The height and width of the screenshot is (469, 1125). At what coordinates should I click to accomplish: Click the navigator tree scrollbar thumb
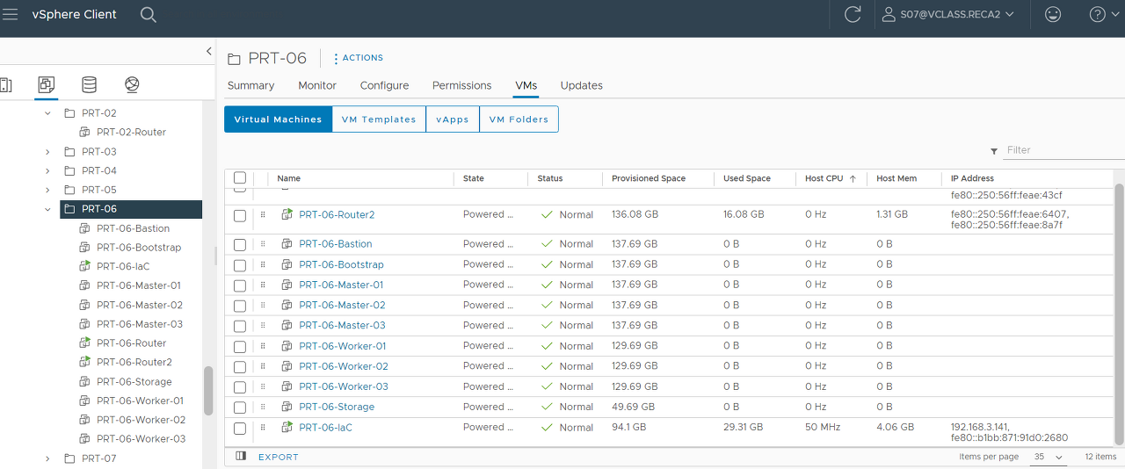click(x=208, y=390)
